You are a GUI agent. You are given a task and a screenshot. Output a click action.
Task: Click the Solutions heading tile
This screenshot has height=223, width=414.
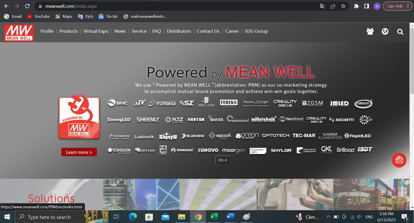pyautogui.click(x=51, y=195)
